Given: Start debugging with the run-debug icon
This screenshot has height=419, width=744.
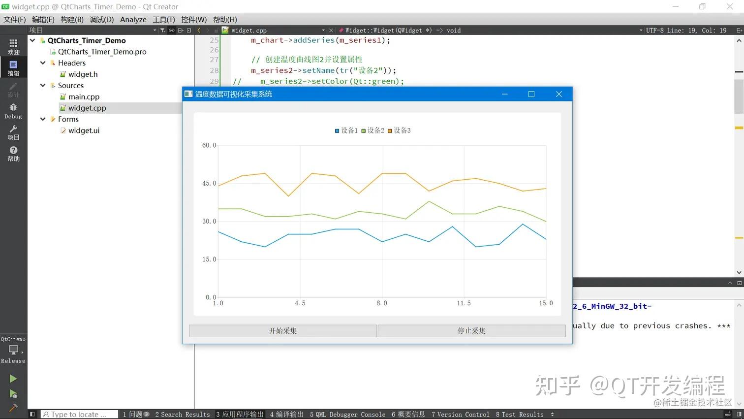Looking at the screenshot, I should pyautogui.click(x=13, y=392).
